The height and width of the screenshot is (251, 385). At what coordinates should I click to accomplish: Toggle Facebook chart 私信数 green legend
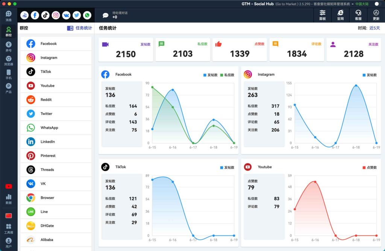(227, 75)
